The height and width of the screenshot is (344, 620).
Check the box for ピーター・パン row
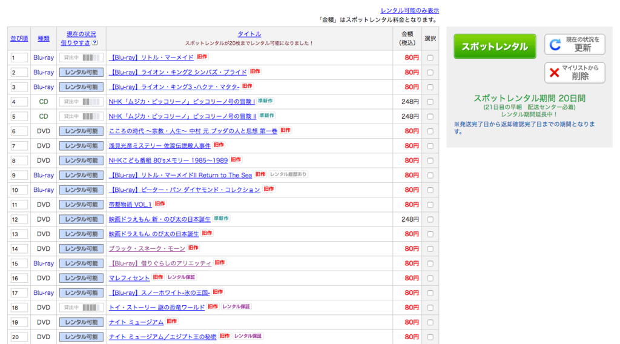430,190
